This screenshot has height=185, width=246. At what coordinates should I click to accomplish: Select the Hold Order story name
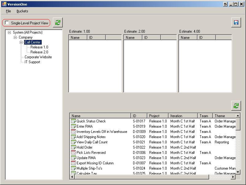click(84, 147)
